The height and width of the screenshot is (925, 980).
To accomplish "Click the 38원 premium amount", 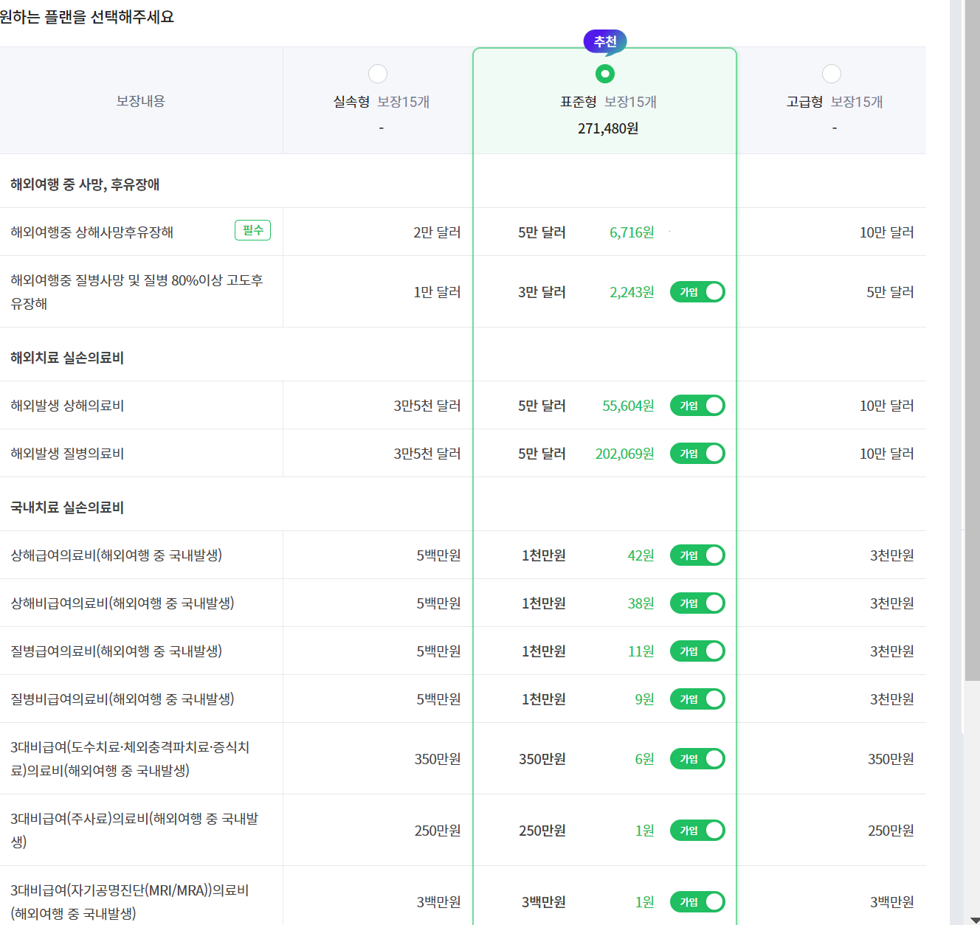I will click(x=641, y=603).
